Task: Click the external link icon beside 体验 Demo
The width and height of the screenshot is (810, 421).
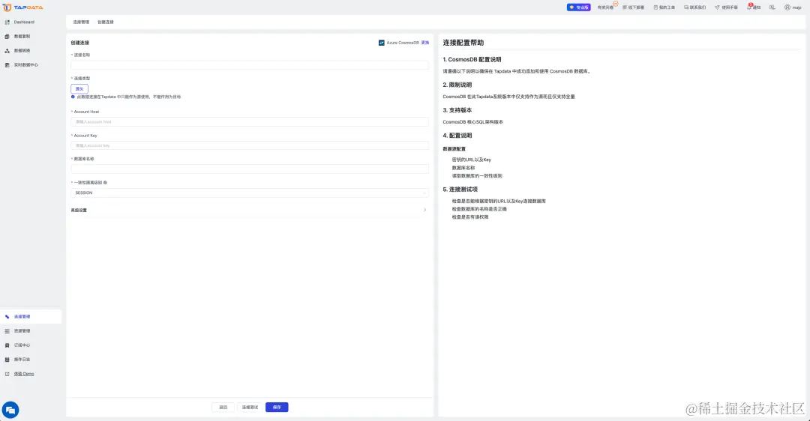Action: [x=7, y=374]
